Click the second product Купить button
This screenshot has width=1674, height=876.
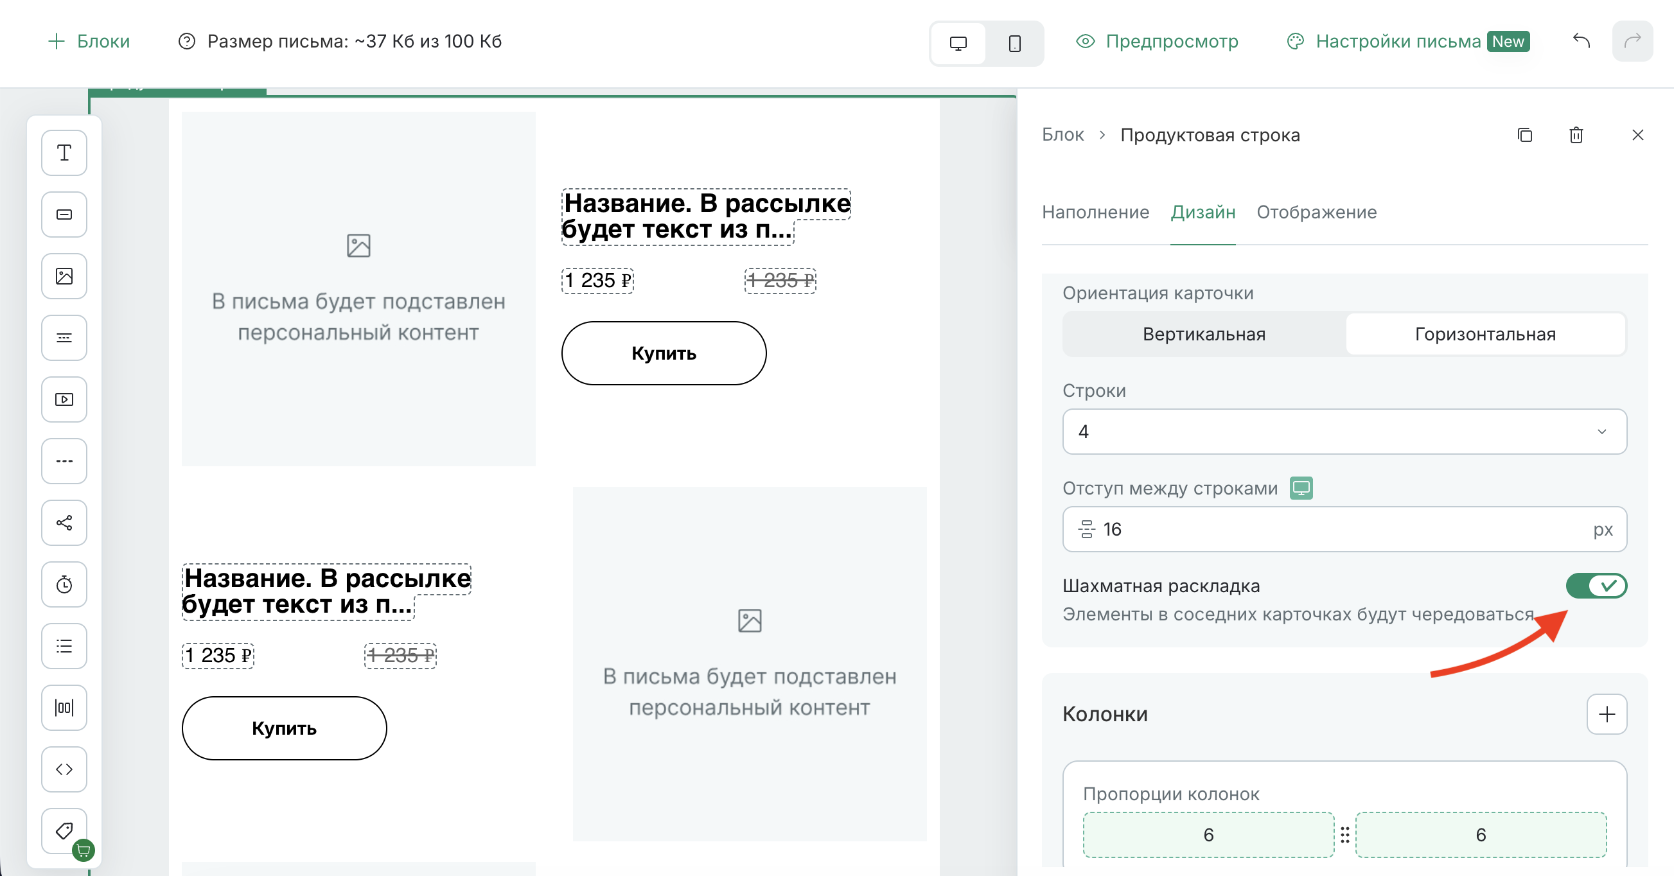tap(284, 728)
